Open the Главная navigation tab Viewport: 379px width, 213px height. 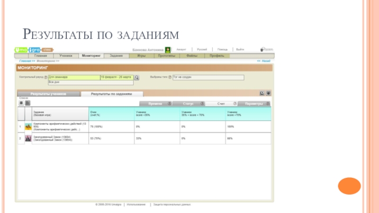[41, 56]
